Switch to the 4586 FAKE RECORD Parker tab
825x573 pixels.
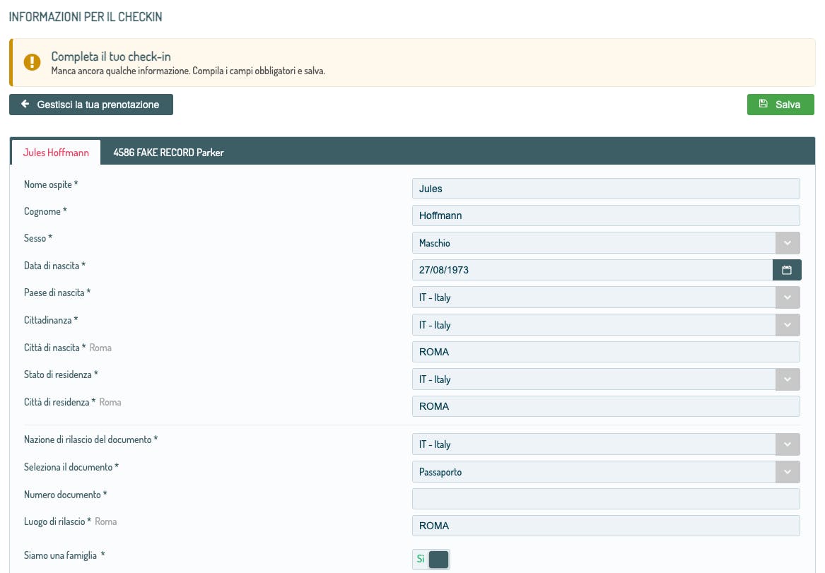click(x=168, y=153)
